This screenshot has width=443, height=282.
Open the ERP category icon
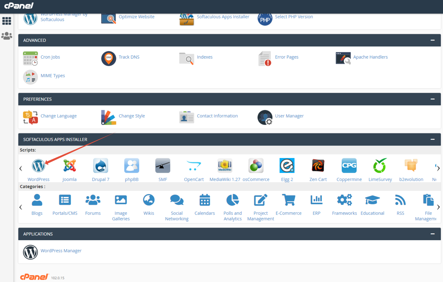[x=316, y=200]
